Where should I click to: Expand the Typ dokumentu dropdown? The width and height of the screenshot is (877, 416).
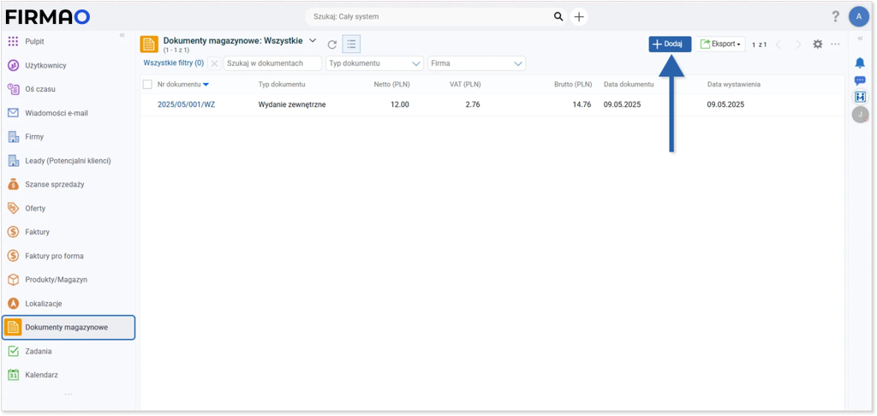click(x=416, y=63)
